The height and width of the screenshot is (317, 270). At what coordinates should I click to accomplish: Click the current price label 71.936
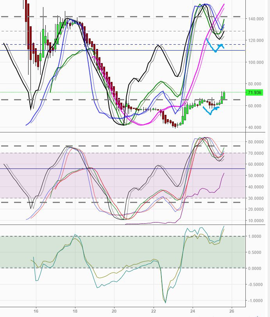pyautogui.click(x=254, y=92)
